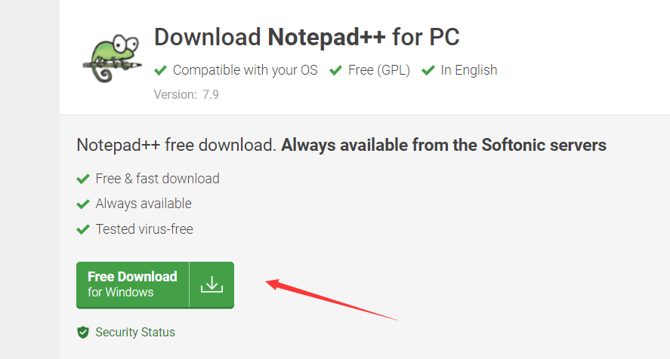Click the checkmark beside Free (GPL)
This screenshot has height=359, width=670.
point(335,70)
